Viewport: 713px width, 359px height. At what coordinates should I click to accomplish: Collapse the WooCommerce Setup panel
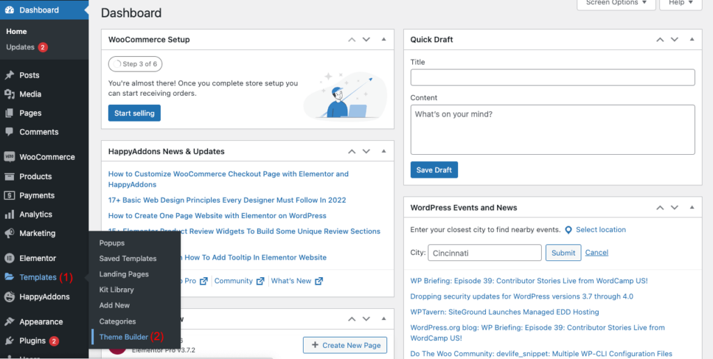tap(384, 40)
